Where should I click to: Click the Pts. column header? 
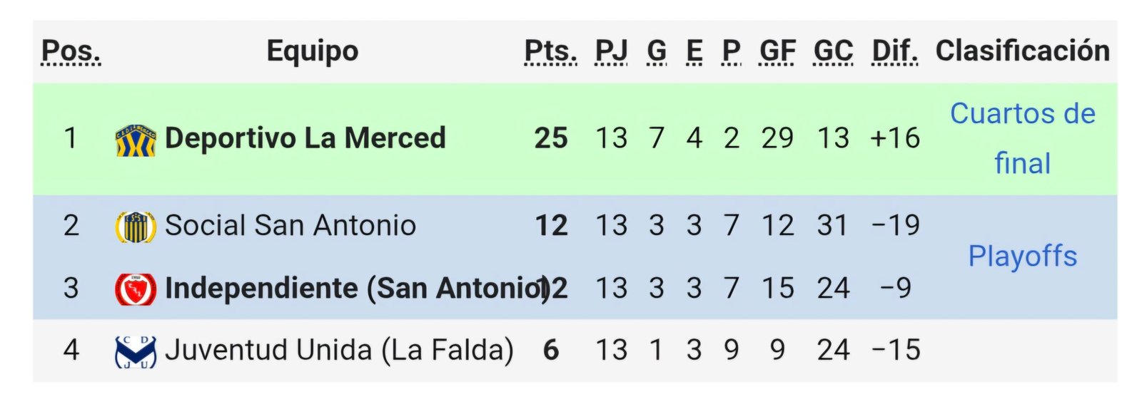point(550,51)
